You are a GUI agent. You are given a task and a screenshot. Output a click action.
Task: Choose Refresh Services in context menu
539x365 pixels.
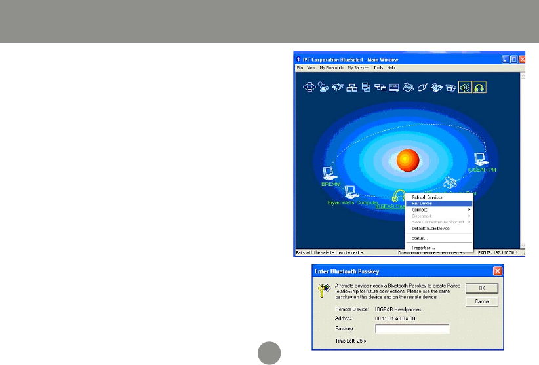tap(439, 197)
